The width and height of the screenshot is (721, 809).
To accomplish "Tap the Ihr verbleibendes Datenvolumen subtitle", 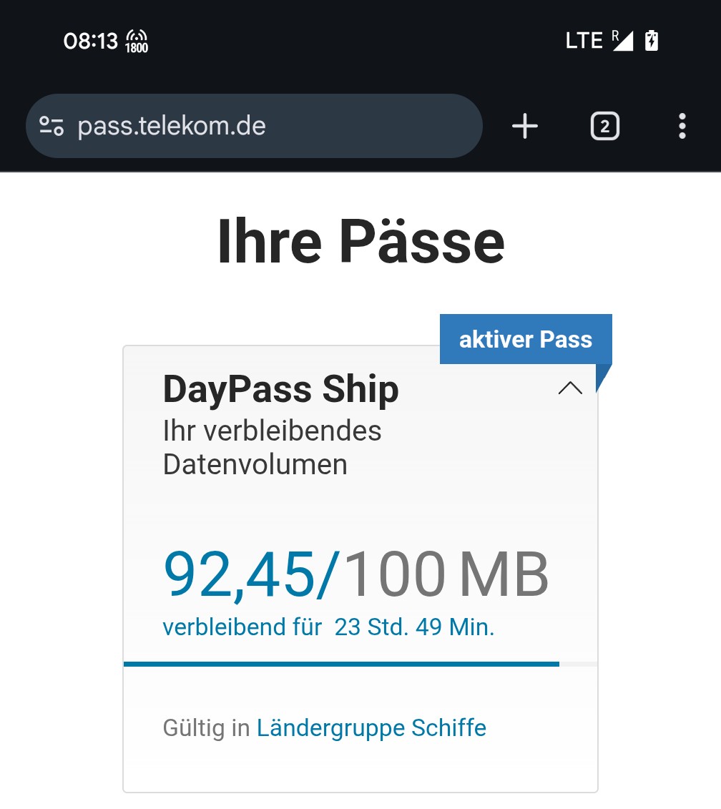I will tap(272, 448).
